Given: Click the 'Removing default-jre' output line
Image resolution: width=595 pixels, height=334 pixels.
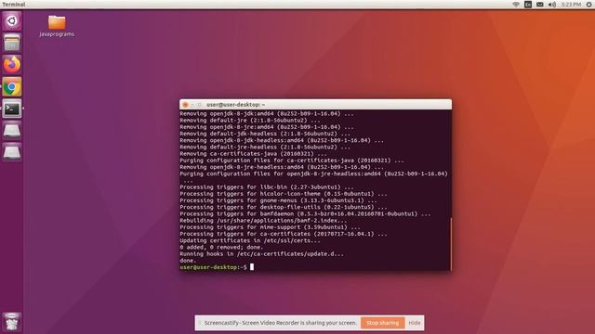Looking at the screenshot, I should [250, 121].
